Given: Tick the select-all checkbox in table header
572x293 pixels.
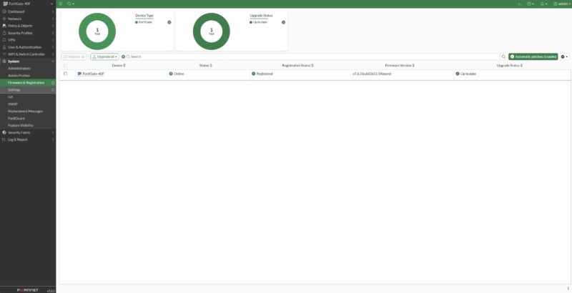Looking at the screenshot, I should pyautogui.click(x=65, y=66).
